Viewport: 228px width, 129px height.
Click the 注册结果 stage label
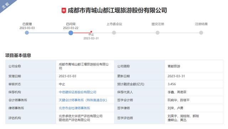click(201, 24)
